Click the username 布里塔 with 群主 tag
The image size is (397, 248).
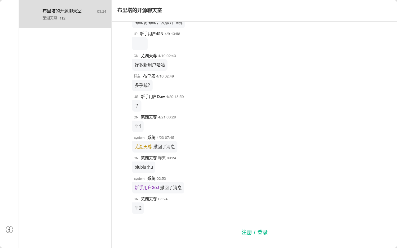point(149,76)
